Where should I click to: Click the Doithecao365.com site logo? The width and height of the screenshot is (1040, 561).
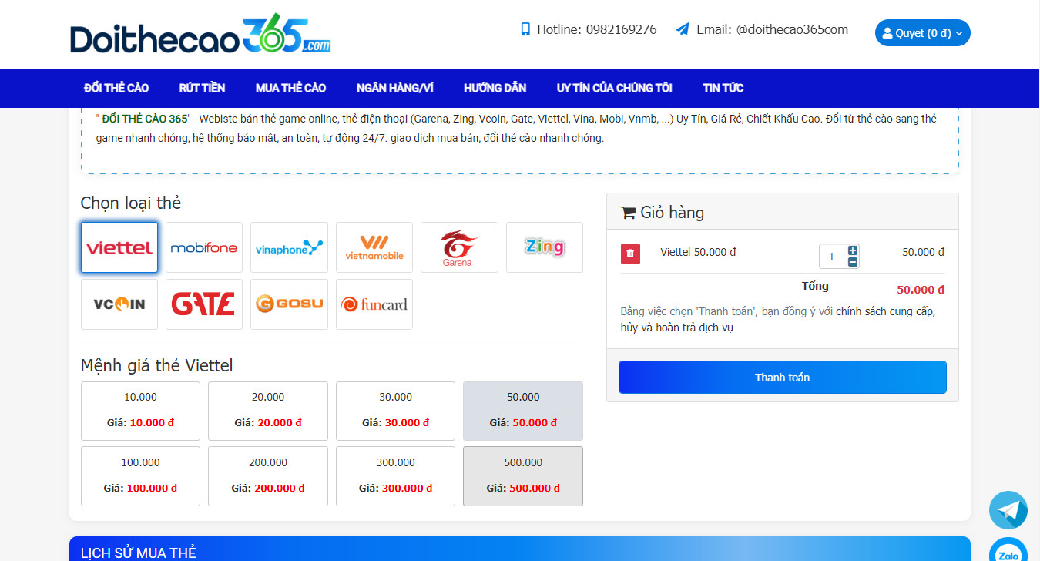click(200, 35)
